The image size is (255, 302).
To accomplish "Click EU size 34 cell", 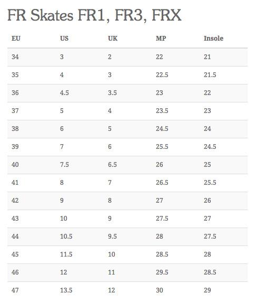I will (15, 57).
